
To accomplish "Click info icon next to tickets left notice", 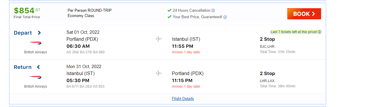I will [x=320, y=32].
